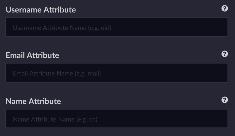Place cursor in the text box under Email Attribute
This screenshot has width=235, height=136.
point(117,73)
